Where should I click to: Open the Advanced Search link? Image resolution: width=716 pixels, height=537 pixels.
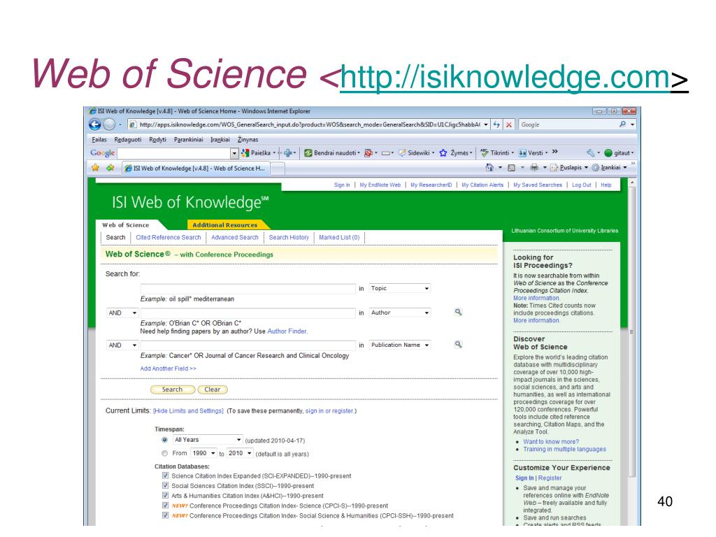(x=235, y=238)
